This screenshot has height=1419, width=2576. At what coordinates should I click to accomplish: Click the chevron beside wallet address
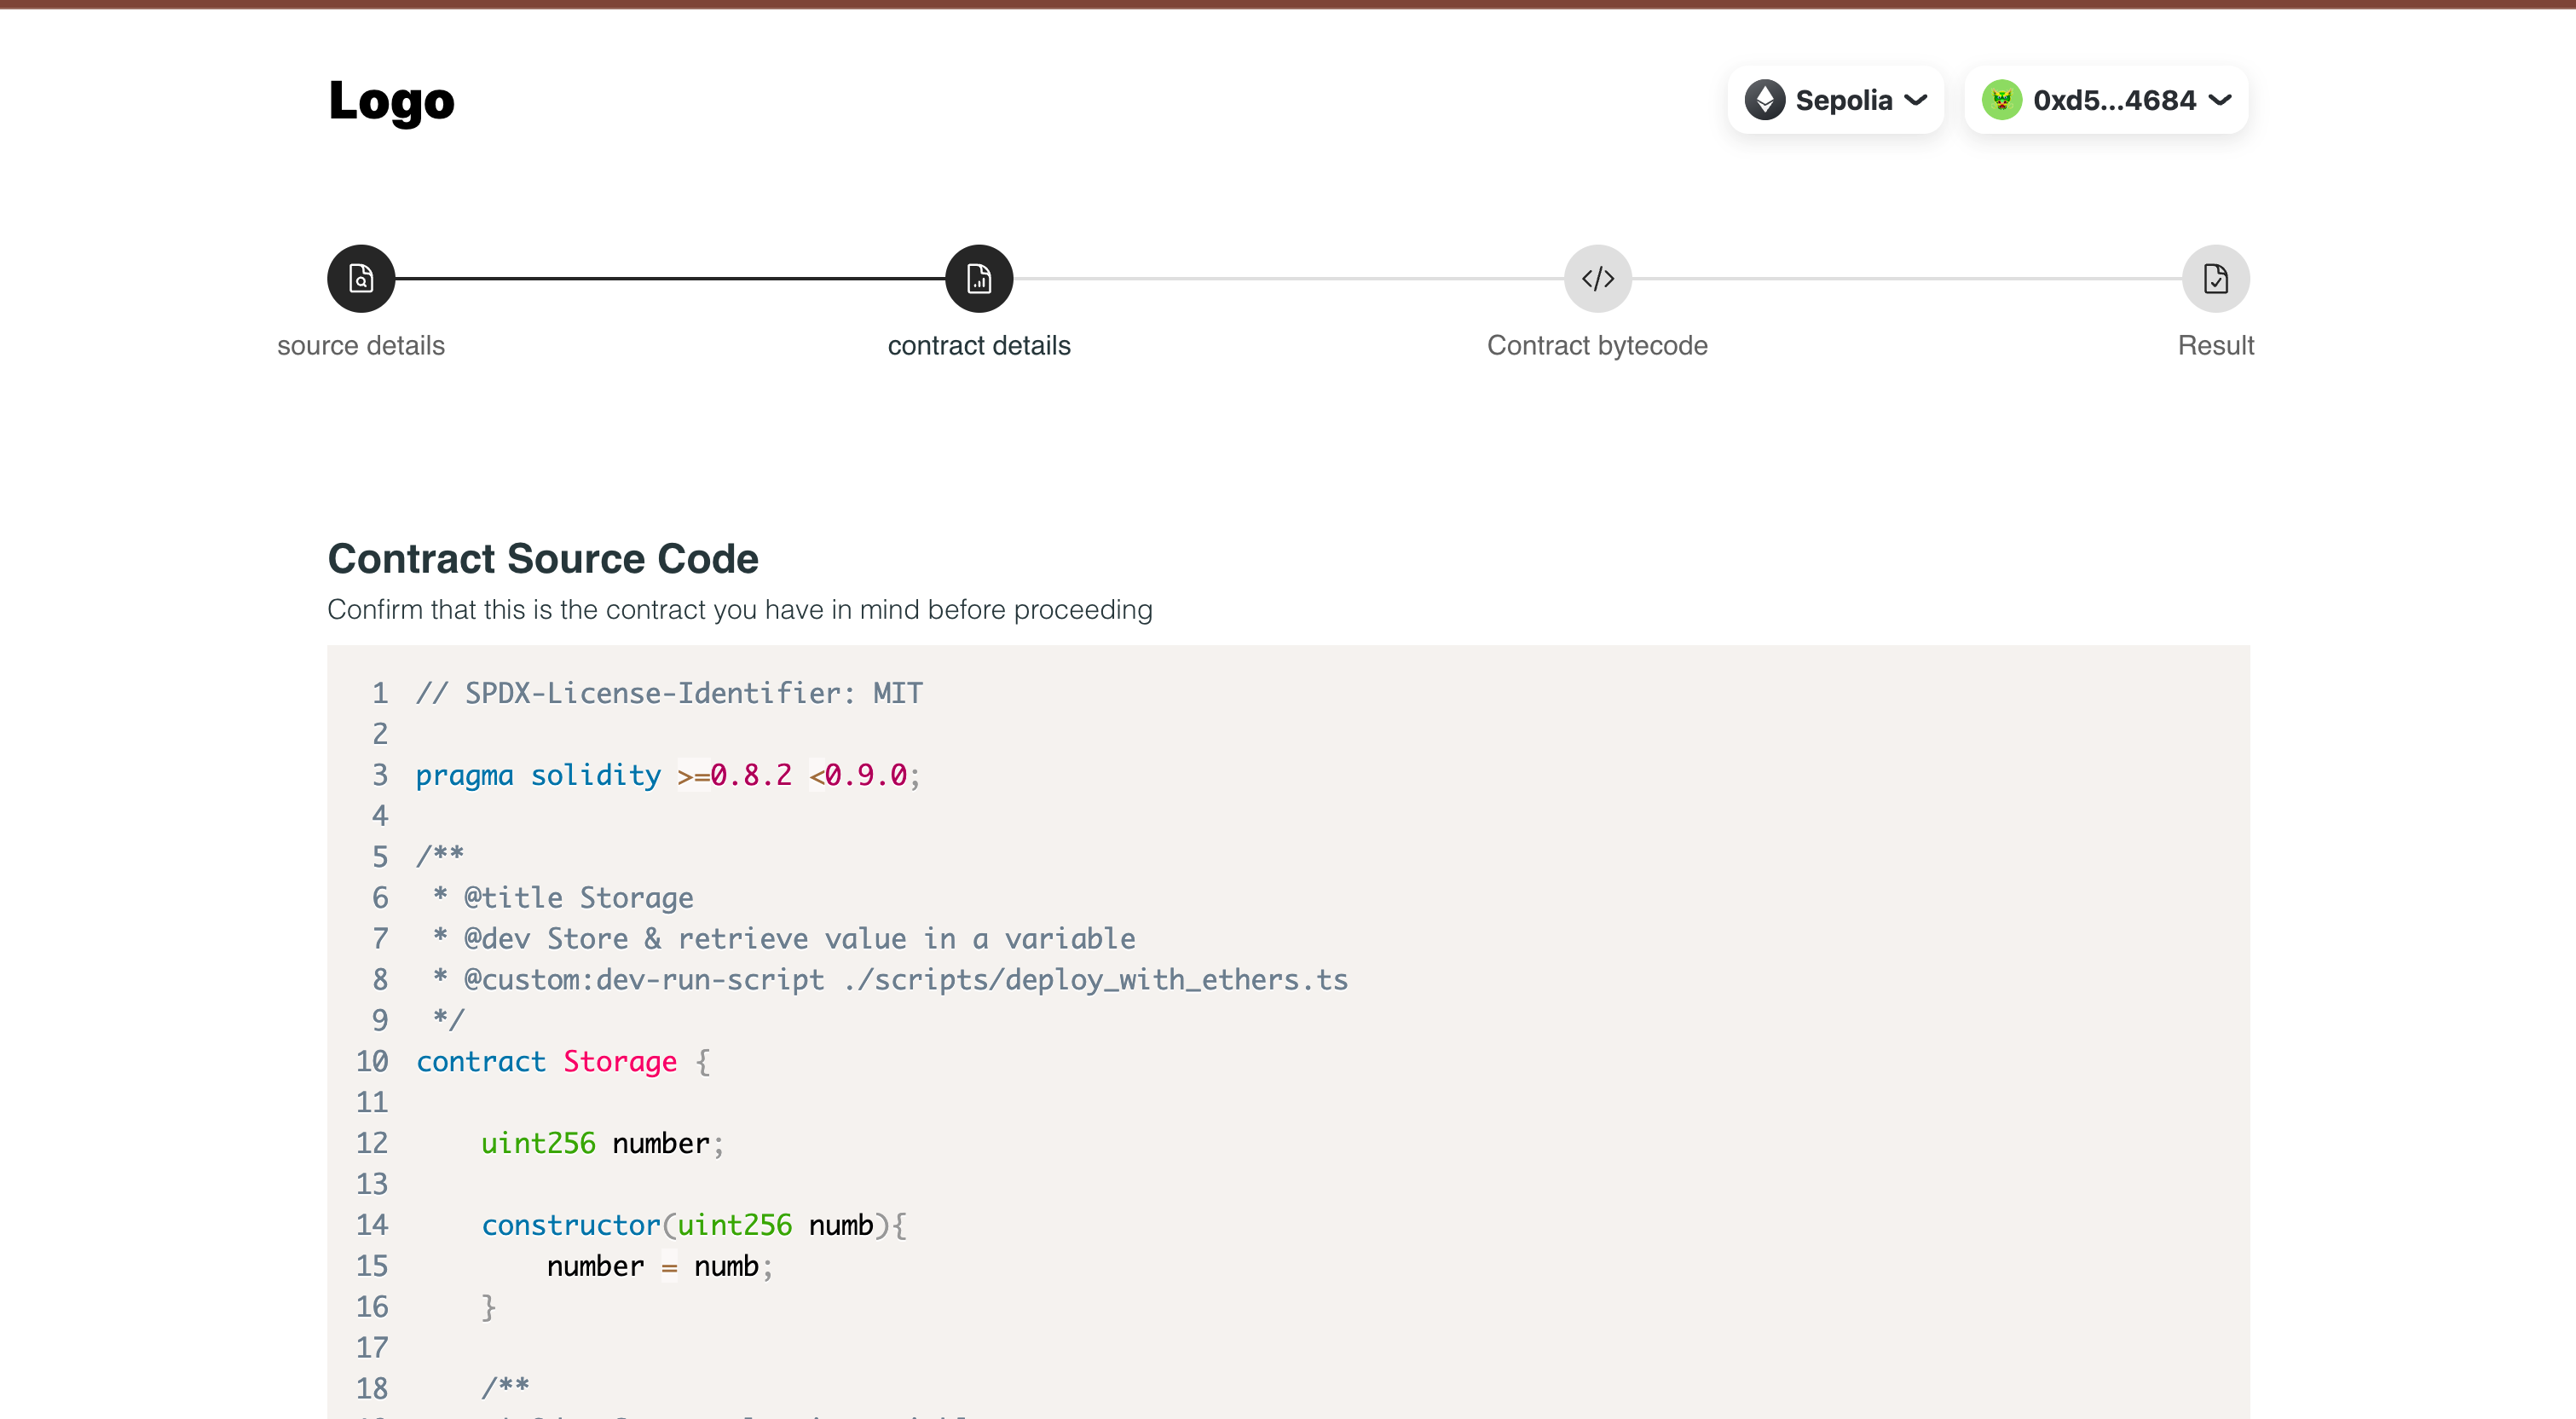[2220, 100]
